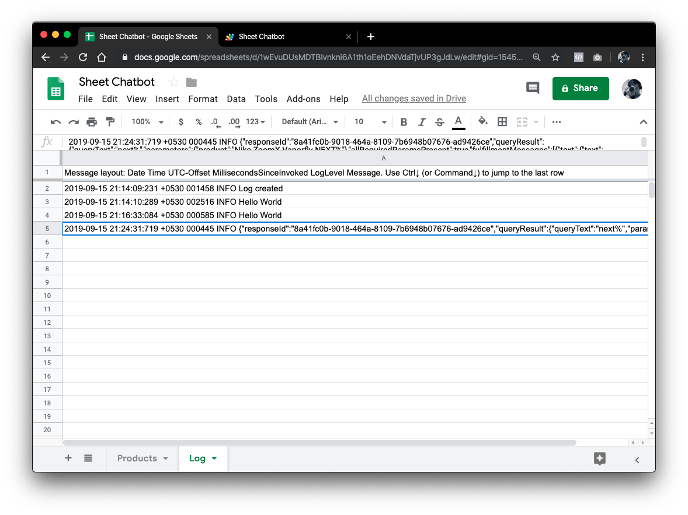Open Chrome's three-dot menu

point(643,57)
